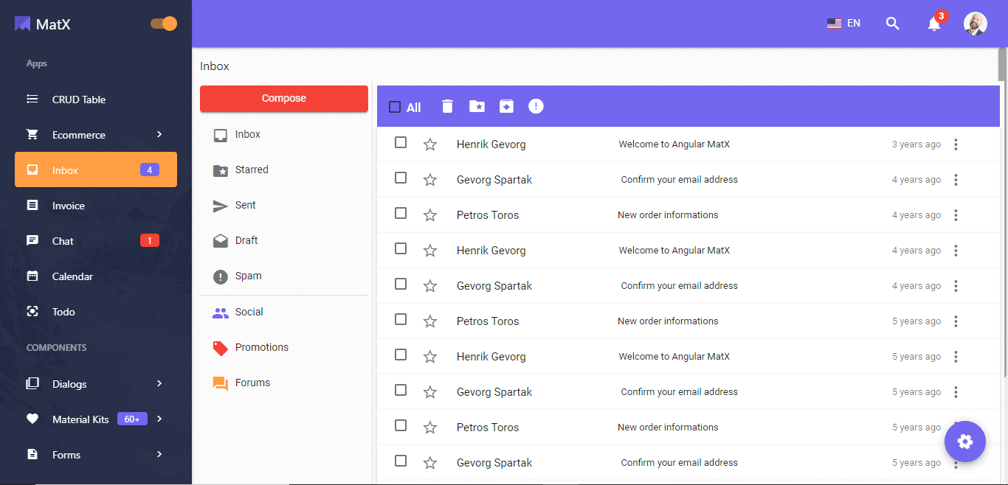Open notifications bell with 3 badge

coord(934,24)
